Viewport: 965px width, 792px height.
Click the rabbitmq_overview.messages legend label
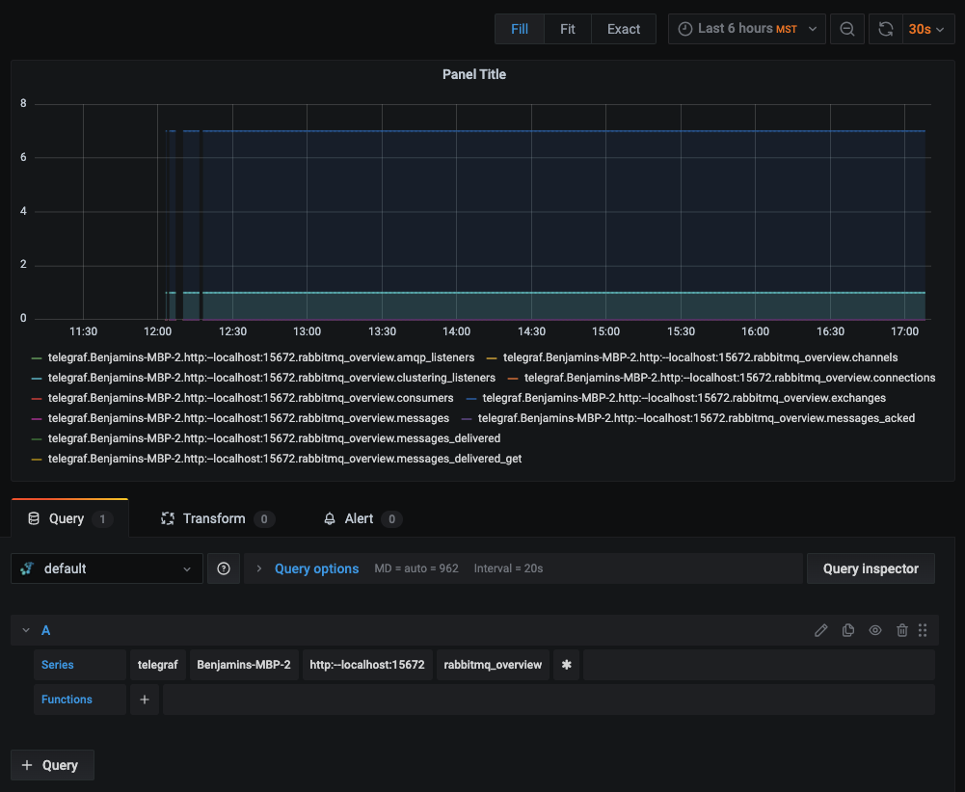tap(249, 418)
